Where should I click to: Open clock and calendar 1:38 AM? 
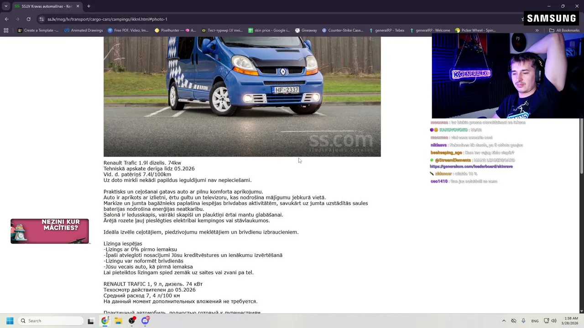point(570,321)
